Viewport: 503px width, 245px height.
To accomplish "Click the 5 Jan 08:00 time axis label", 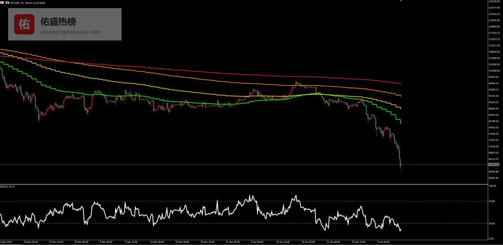I will (x=257, y=242).
